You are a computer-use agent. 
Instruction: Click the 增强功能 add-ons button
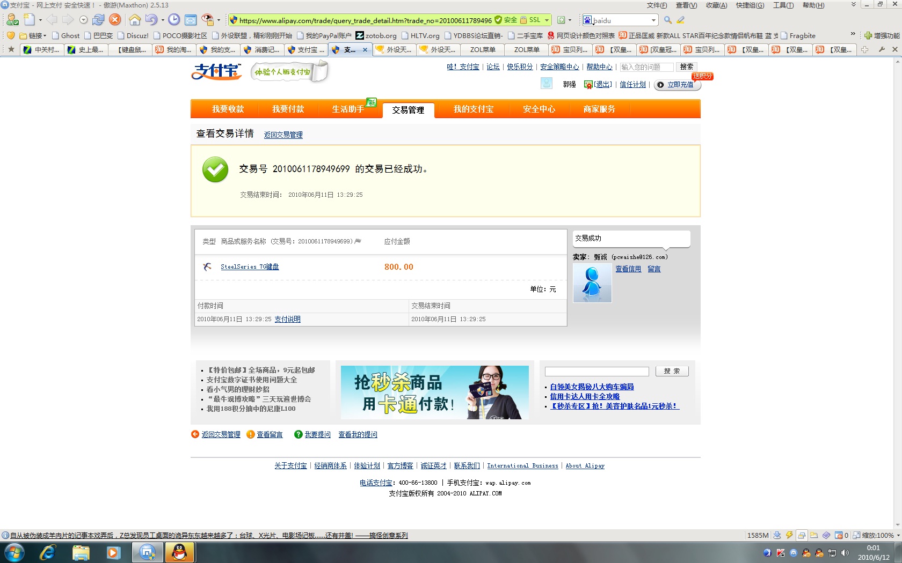click(881, 35)
